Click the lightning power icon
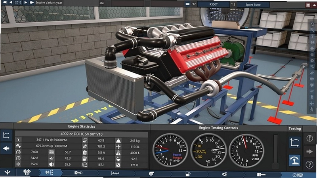The height and width of the screenshot is (178, 317). 18,140
